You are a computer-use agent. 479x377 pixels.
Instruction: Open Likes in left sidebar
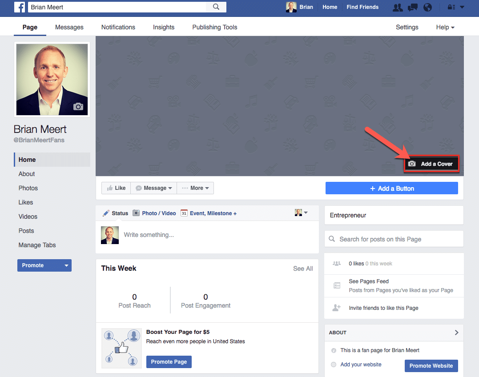pos(26,202)
